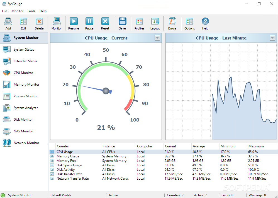The height and width of the screenshot is (198, 278).
Task: Select CPU Monitor in the sidebar
Action: [x=23, y=73]
